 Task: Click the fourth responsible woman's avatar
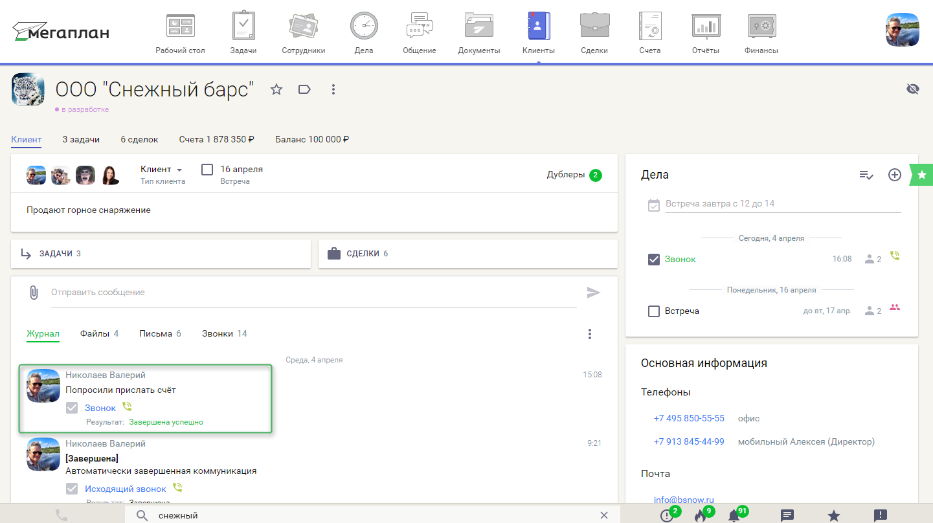pyautogui.click(x=111, y=175)
